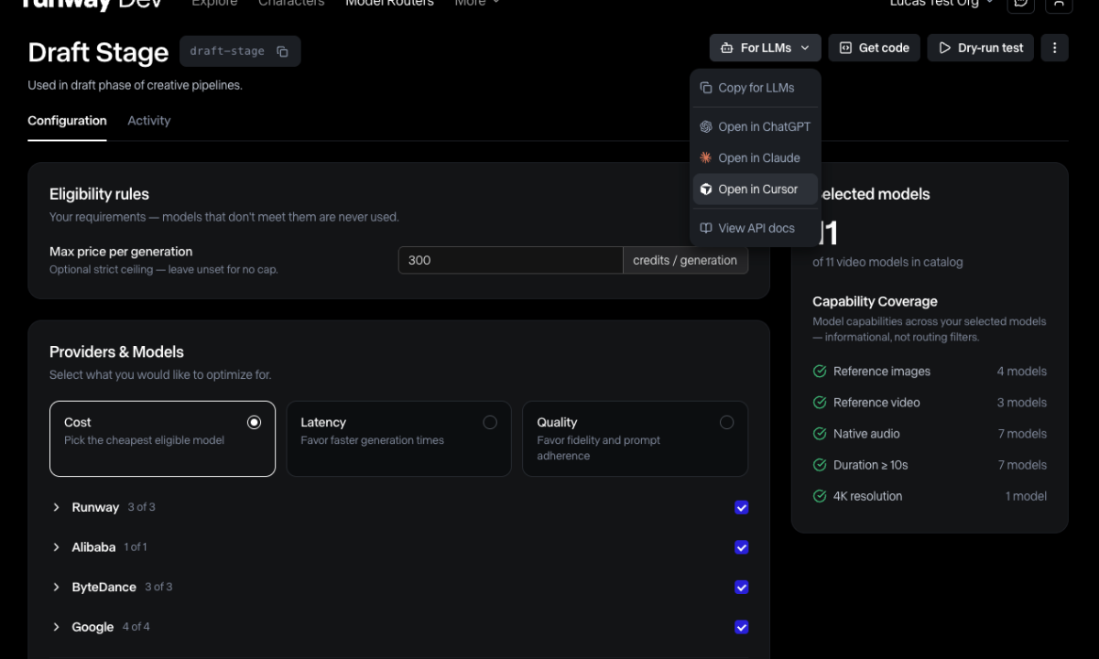Click the '4 of 4' count next to Google
The width and height of the screenshot is (1099, 659).
coord(136,627)
